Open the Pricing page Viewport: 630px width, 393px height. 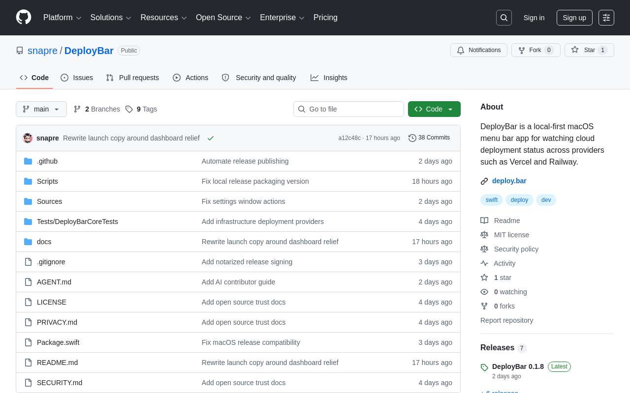pos(325,18)
